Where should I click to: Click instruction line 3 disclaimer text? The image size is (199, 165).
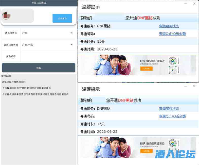[35, 94]
